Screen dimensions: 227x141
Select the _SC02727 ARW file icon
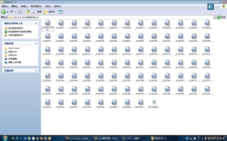tap(88, 63)
